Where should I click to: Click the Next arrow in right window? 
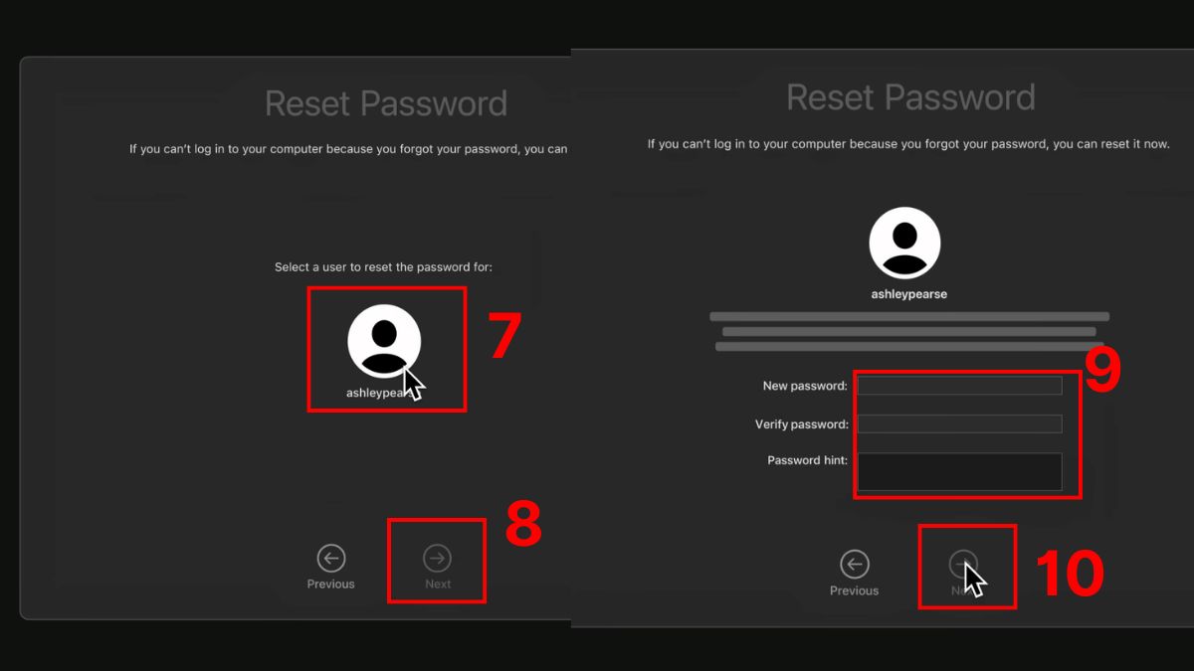(x=963, y=564)
